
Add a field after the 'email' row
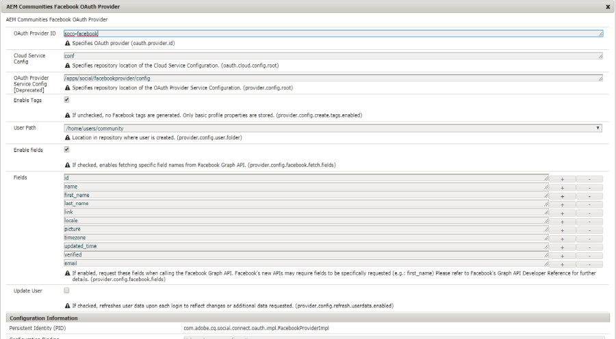click(562, 265)
